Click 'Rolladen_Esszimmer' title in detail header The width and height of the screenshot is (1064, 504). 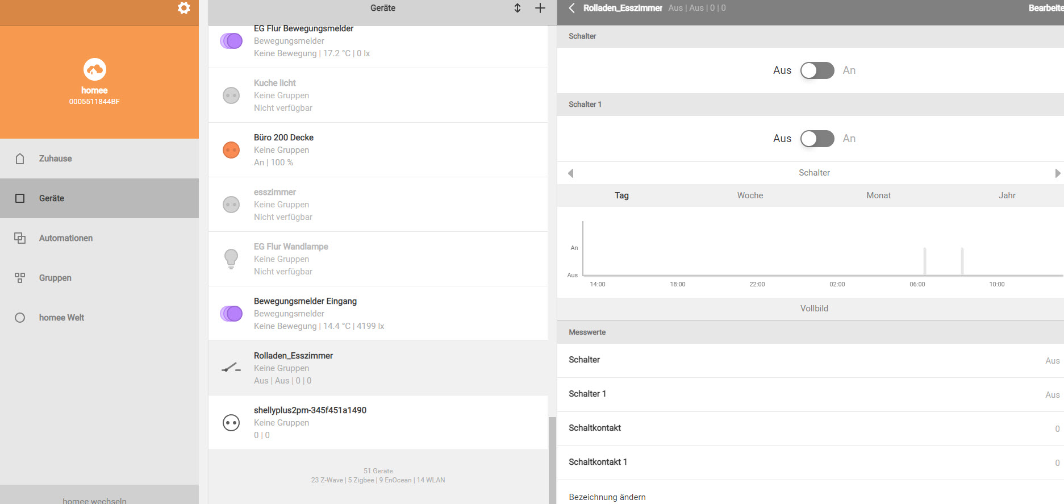tap(623, 8)
